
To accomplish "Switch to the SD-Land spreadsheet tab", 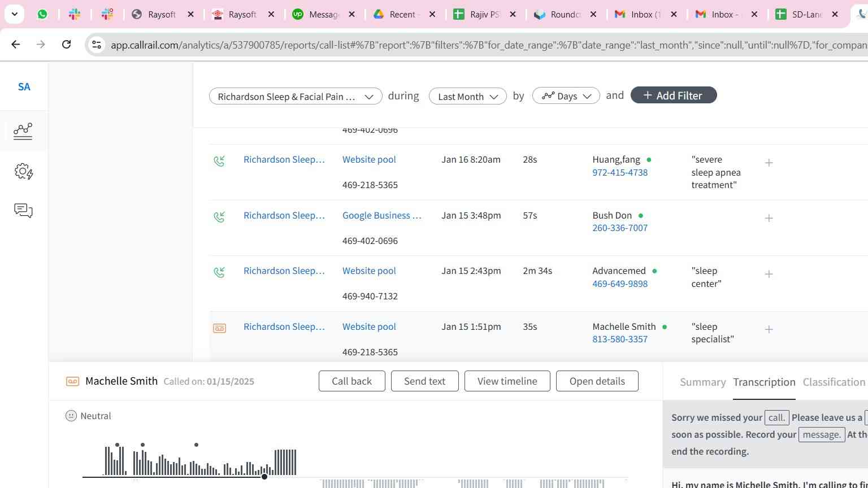I will (x=806, y=14).
